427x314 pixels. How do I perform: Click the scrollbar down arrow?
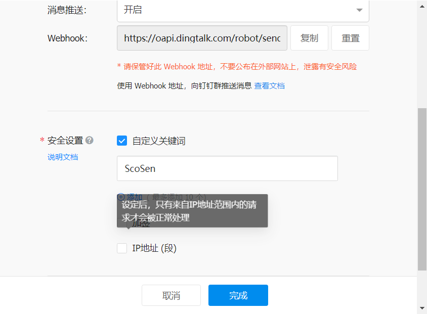pyautogui.click(x=422, y=308)
